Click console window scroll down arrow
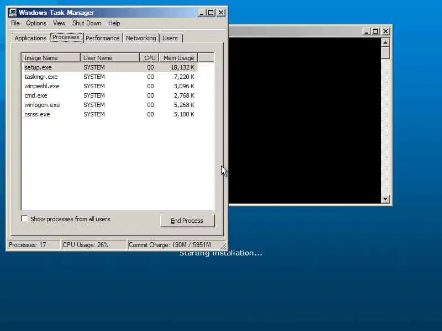The width and height of the screenshot is (442, 331). click(385, 199)
